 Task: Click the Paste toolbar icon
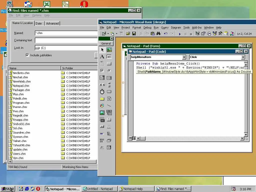tap(153, 34)
